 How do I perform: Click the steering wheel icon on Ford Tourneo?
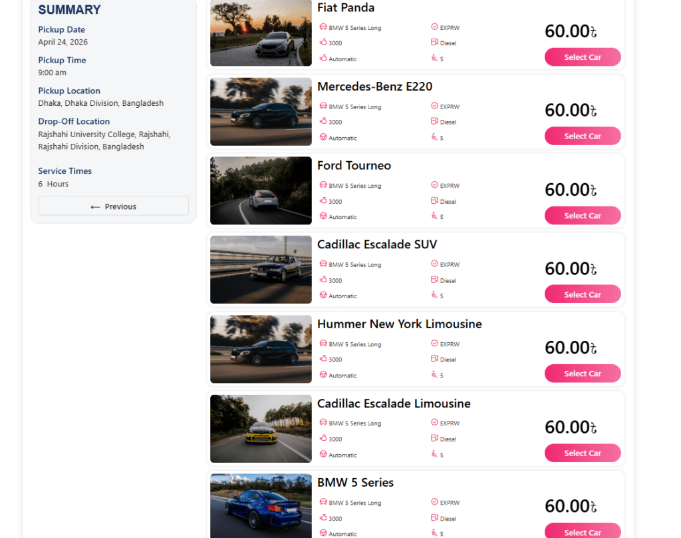tap(323, 216)
